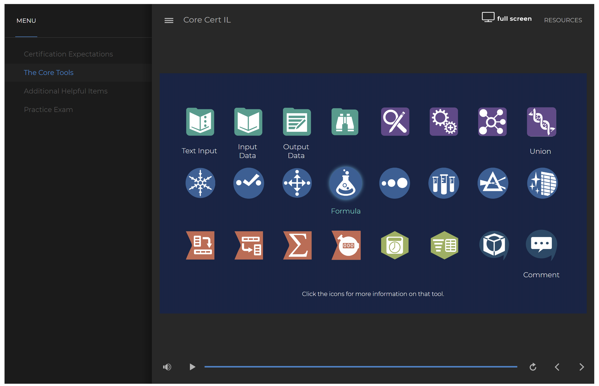Click the Output Data tool icon
This screenshot has width=599, height=386.
click(x=297, y=122)
